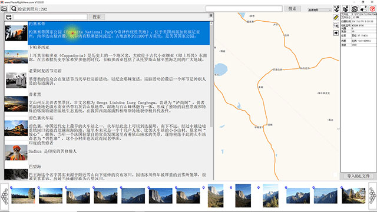Click the first map-pin globe toolbar icon
The height and width of the screenshot is (212, 377).
coord(336,9)
